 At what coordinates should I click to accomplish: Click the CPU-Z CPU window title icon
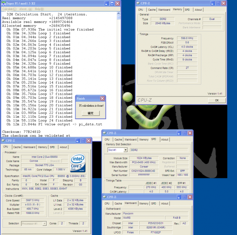(3, 141)
